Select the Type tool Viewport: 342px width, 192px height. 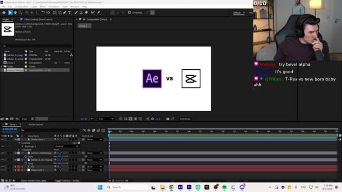[70, 13]
